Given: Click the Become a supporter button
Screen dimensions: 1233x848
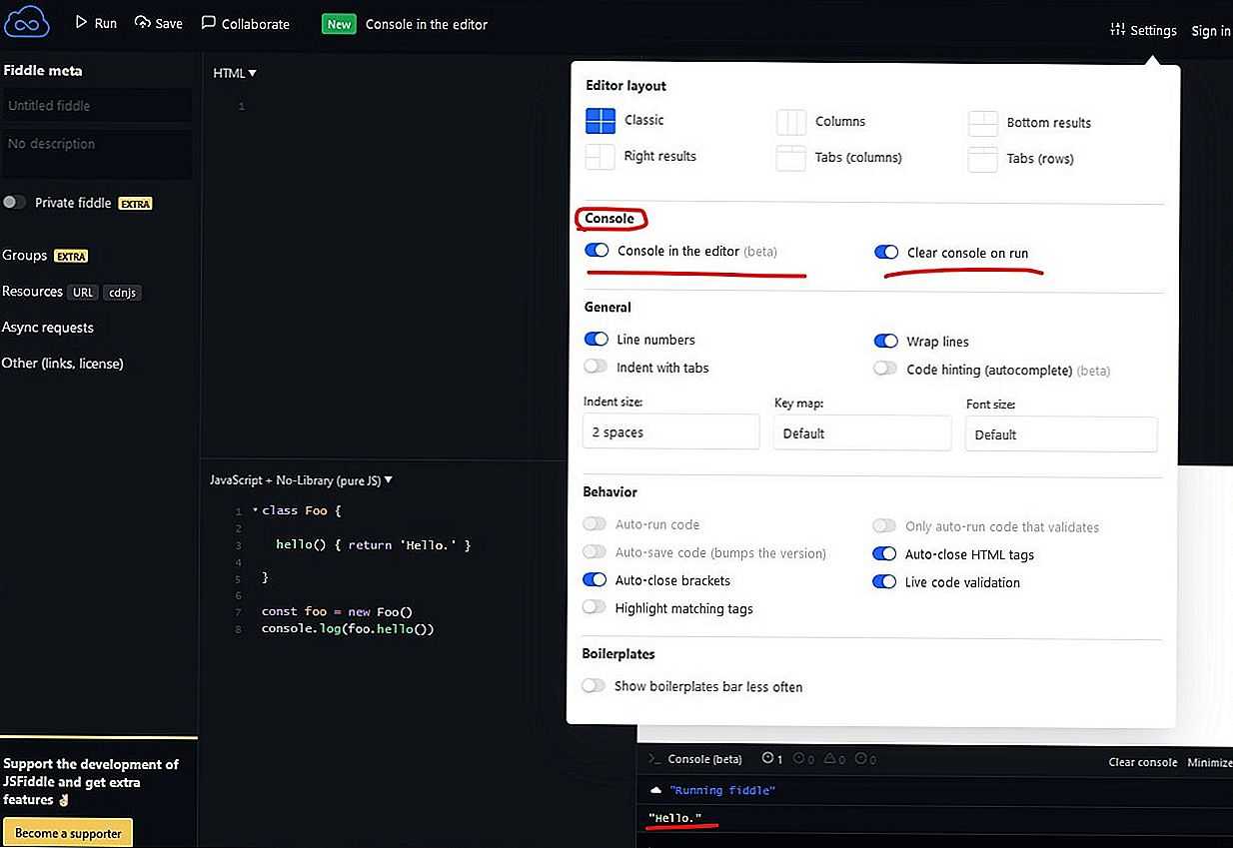Looking at the screenshot, I should tap(68, 833).
